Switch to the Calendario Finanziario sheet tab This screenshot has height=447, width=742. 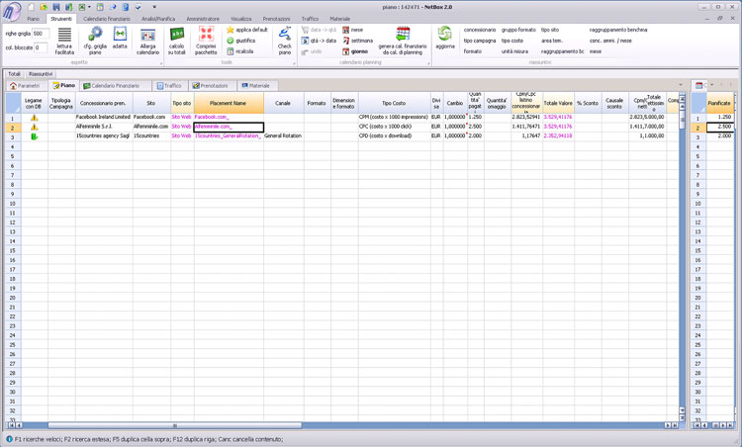(x=111, y=86)
